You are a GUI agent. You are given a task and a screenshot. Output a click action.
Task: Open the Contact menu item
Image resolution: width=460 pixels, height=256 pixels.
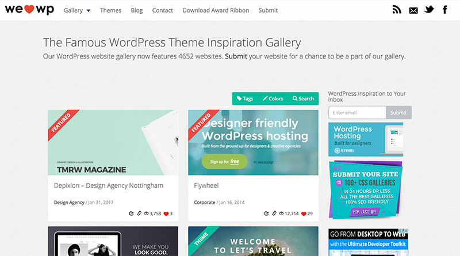click(x=163, y=10)
